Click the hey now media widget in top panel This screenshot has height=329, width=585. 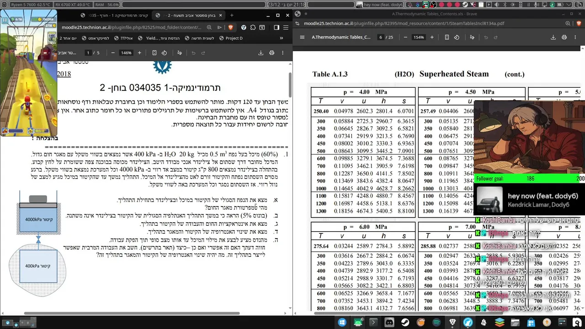pyautogui.click(x=380, y=5)
